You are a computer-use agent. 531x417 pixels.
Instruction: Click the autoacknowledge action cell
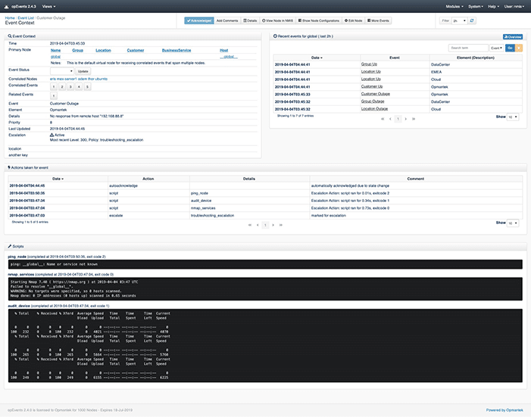tap(148, 186)
